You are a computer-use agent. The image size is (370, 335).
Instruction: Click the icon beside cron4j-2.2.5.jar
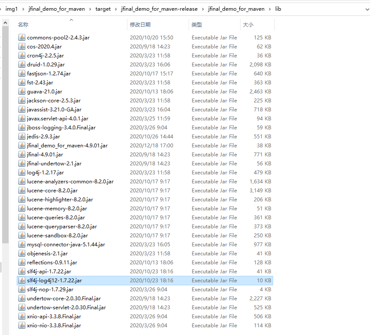pos(22,55)
